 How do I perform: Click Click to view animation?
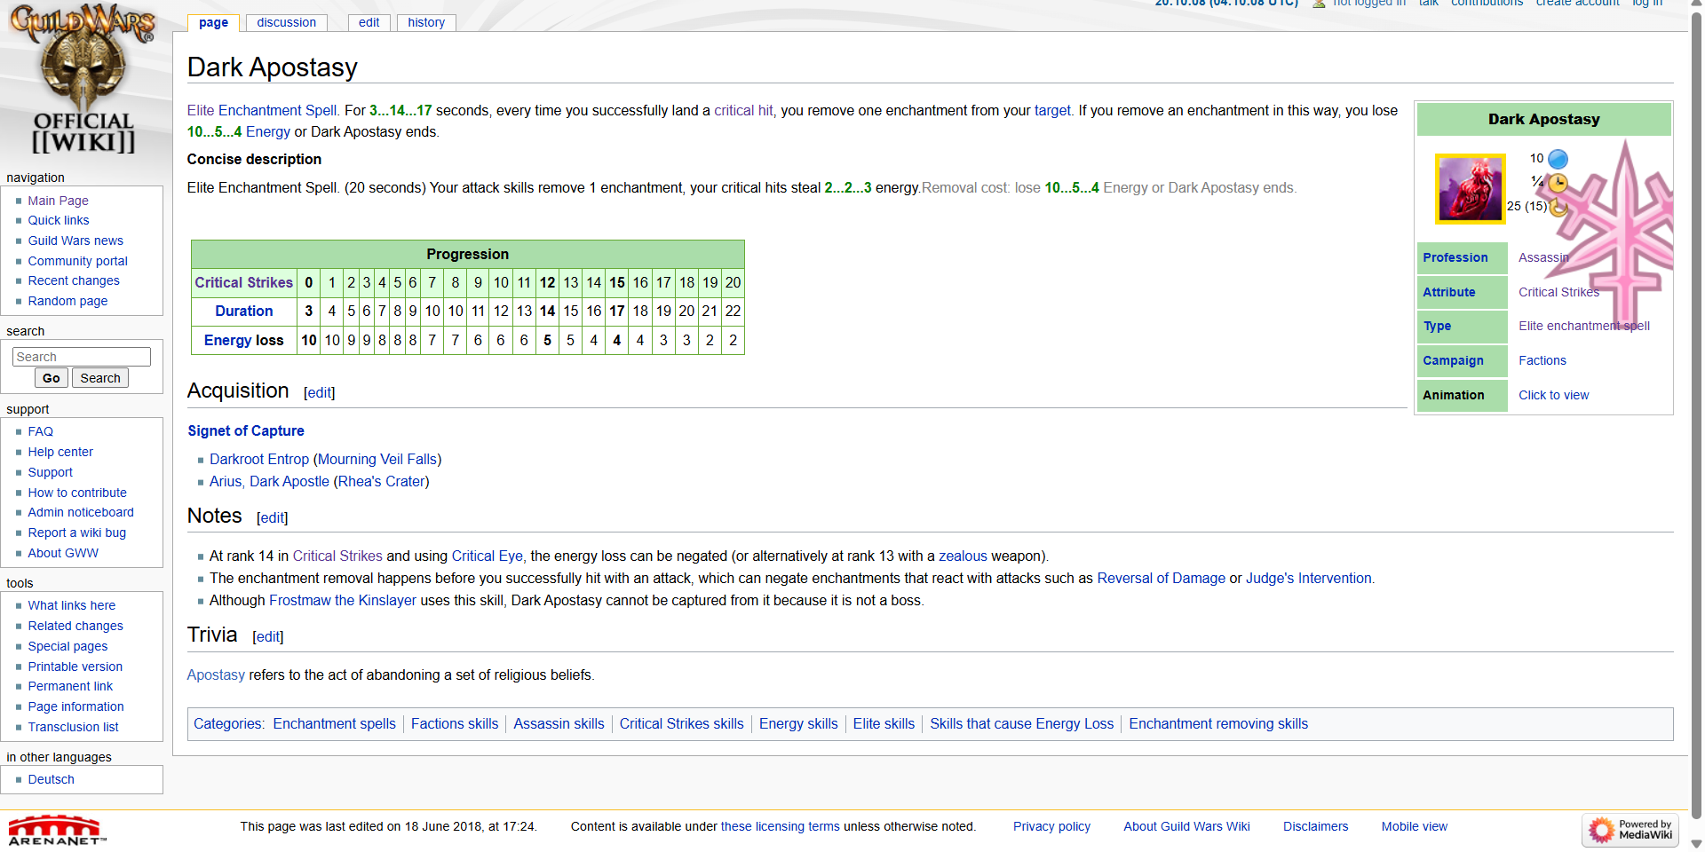[1553, 395]
